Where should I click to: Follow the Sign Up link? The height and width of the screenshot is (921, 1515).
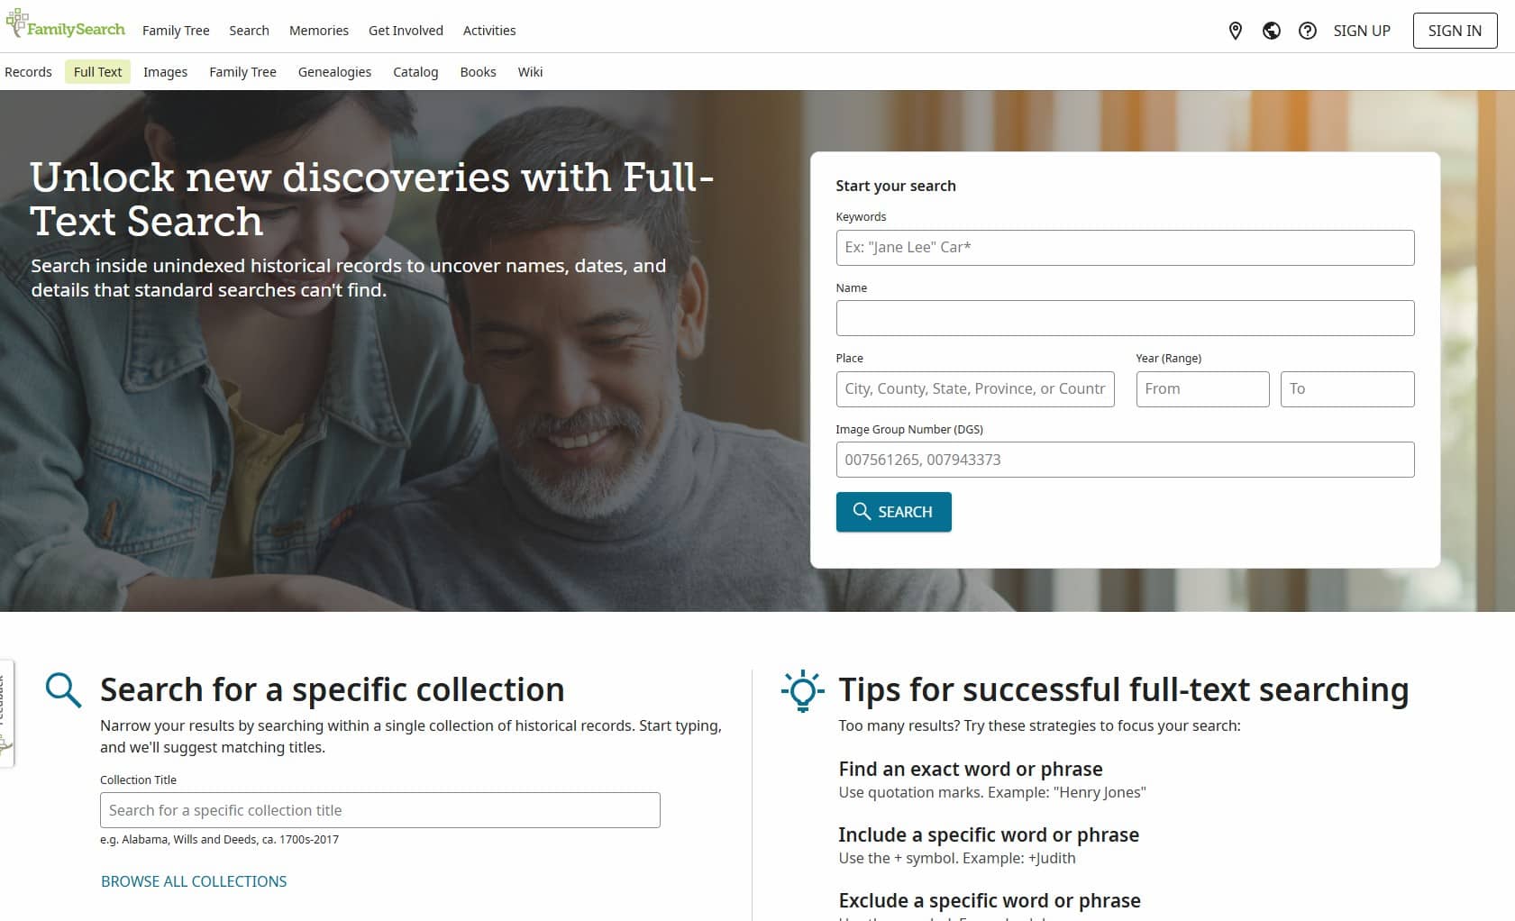(1362, 31)
